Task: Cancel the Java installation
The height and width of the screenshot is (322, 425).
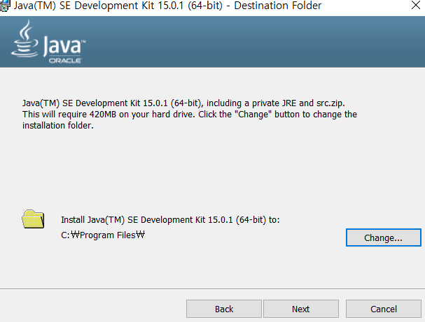Action: click(383, 309)
